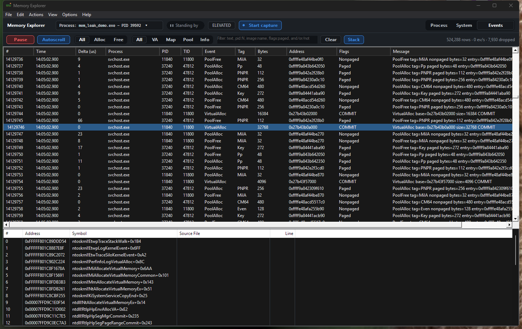The height and width of the screenshot is (329, 522).
Task: Select event row 14129740
Action: tap(258, 87)
